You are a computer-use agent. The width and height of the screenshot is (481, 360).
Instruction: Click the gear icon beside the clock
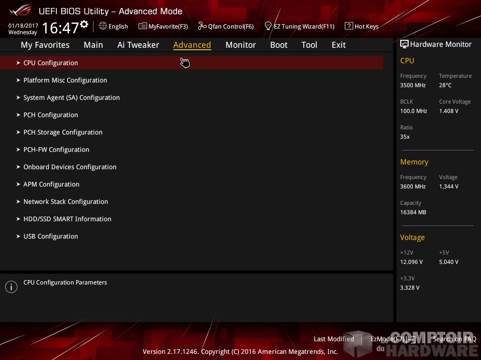pos(84,24)
